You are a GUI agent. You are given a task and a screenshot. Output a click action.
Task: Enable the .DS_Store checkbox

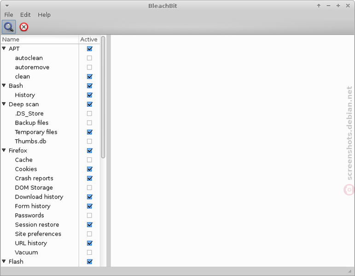coord(89,114)
